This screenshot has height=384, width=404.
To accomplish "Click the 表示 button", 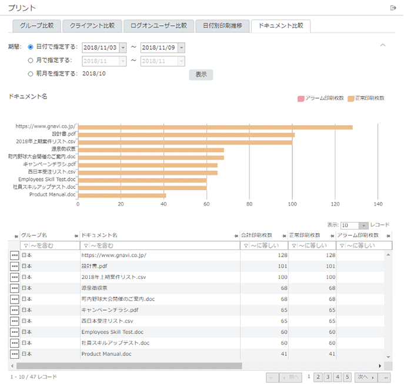I will tap(201, 75).
